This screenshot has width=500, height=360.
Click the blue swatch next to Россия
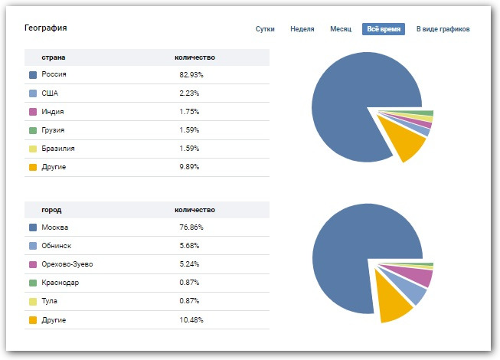pos(32,75)
